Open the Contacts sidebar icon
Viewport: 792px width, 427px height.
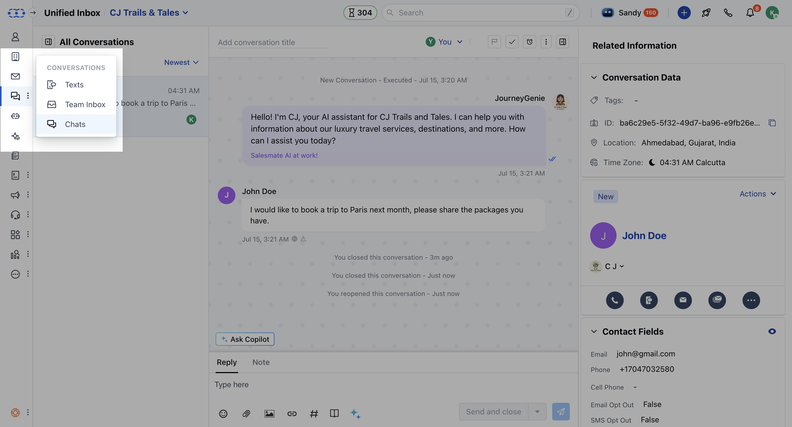(15, 37)
